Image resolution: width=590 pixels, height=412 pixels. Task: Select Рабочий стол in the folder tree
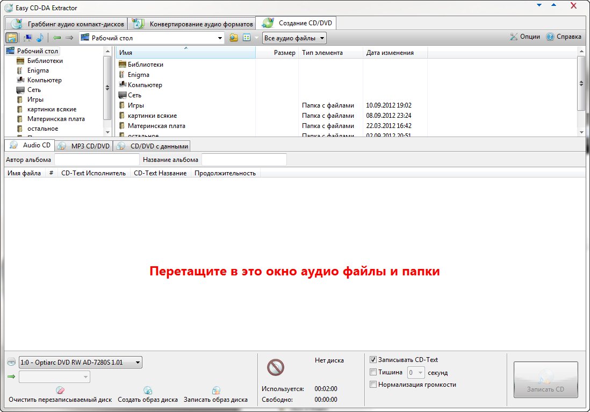coord(37,51)
